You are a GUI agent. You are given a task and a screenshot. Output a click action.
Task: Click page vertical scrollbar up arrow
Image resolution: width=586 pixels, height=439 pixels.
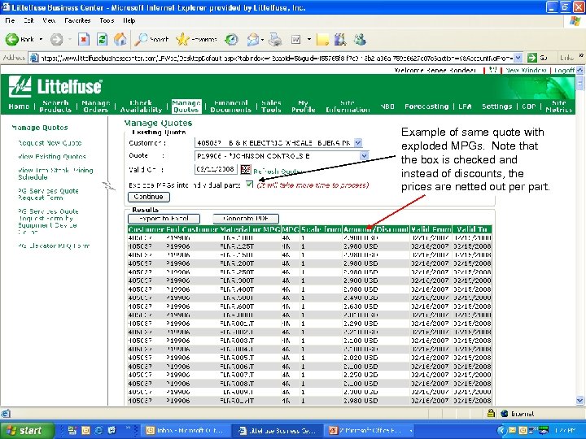pyautogui.click(x=579, y=70)
